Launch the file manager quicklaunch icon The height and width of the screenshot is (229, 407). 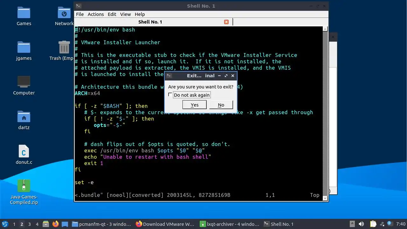46,224
